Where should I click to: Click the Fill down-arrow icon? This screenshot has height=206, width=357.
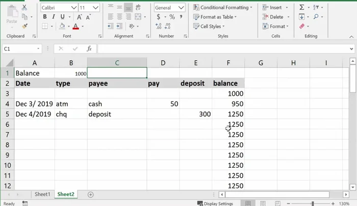point(302,17)
